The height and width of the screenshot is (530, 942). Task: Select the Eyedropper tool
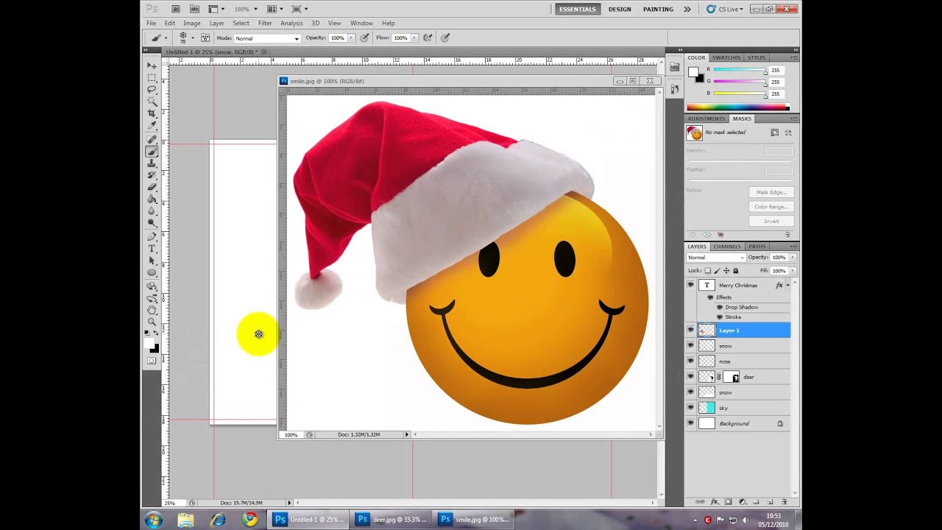[x=152, y=125]
